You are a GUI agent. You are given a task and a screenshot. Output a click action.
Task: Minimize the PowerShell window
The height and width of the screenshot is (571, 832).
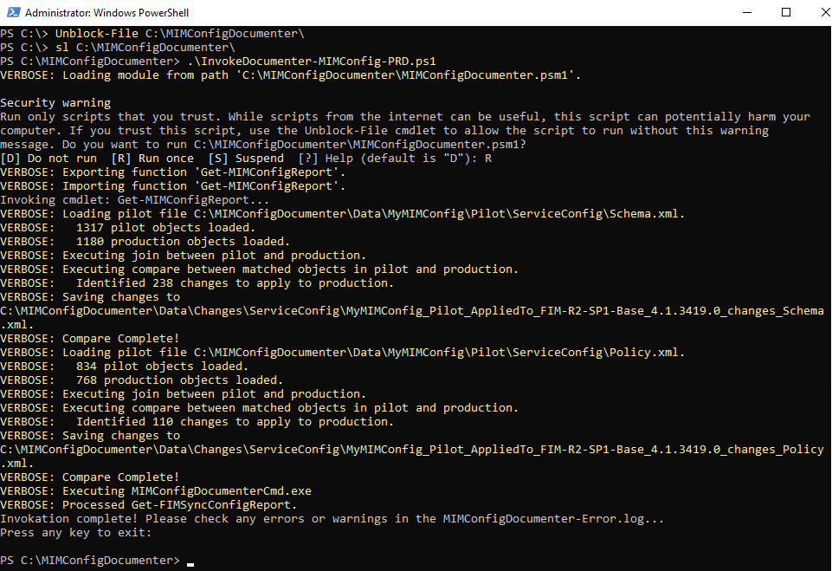pyautogui.click(x=747, y=12)
